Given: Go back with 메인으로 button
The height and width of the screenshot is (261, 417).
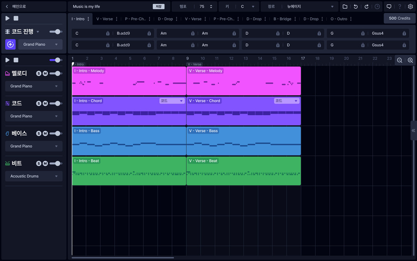Looking at the screenshot, I should pyautogui.click(x=15, y=7).
